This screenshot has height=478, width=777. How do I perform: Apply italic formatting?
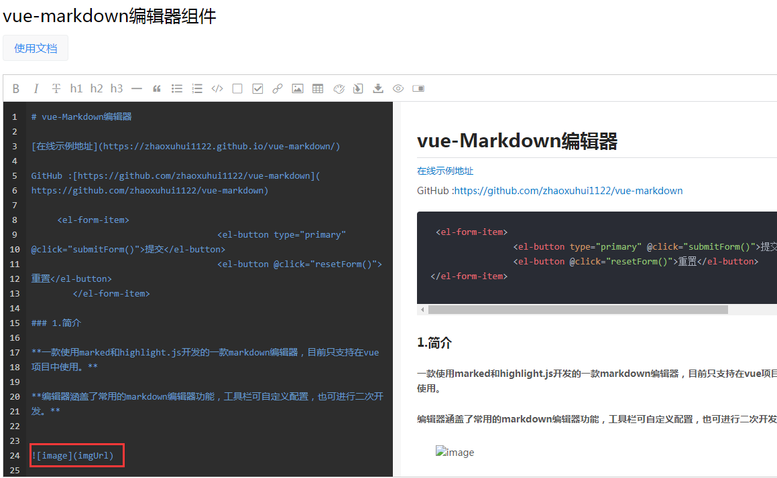point(36,88)
